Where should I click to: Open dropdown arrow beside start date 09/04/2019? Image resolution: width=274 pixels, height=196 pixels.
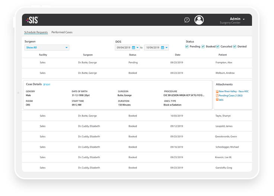[x=138, y=48]
